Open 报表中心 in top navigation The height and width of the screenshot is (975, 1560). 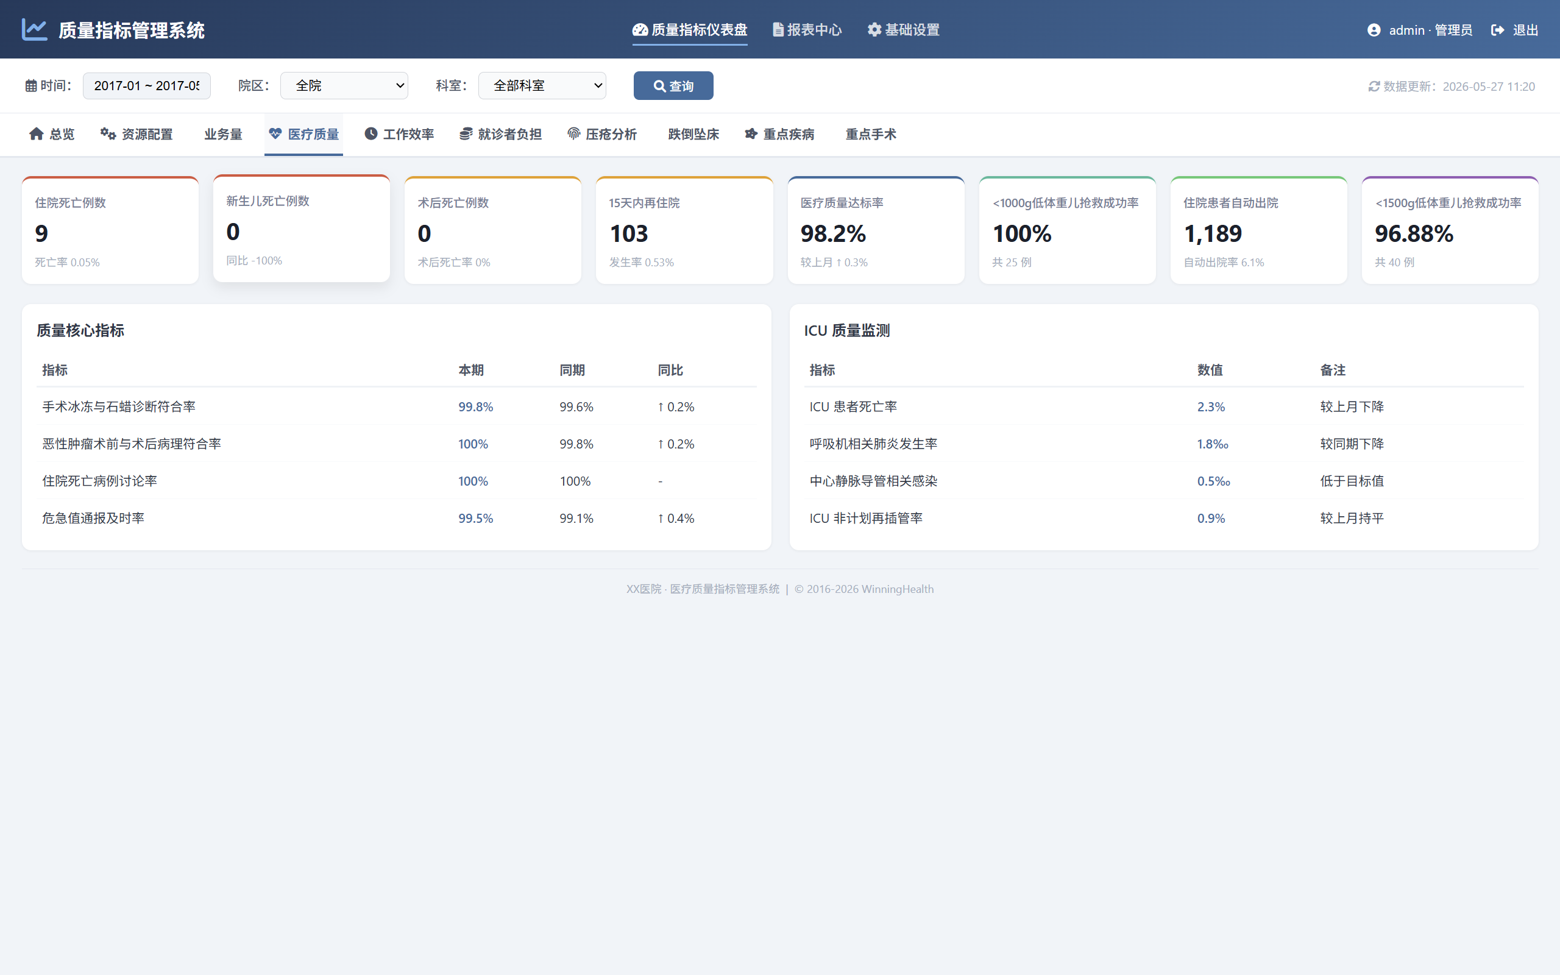tap(807, 30)
